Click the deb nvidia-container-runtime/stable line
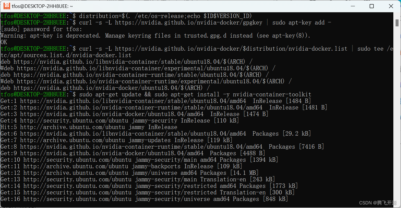 (135, 75)
